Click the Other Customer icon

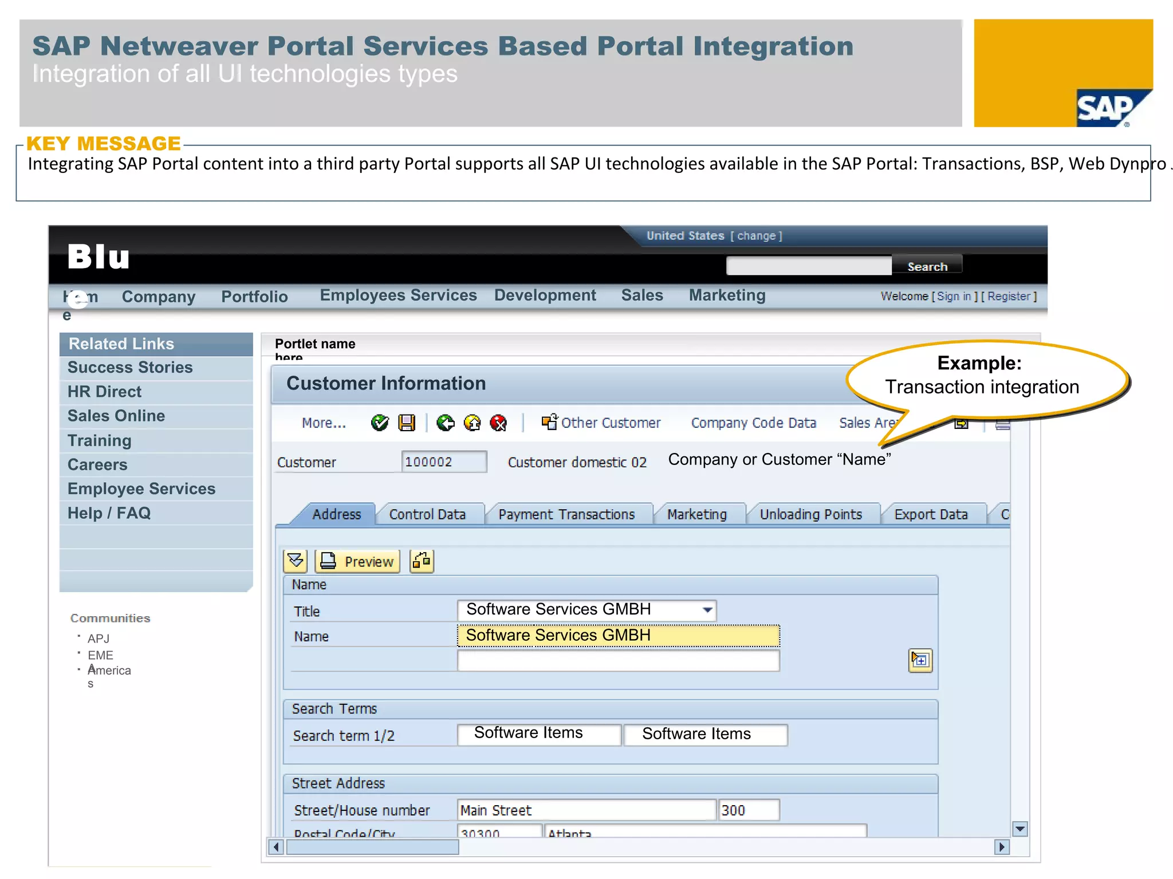coord(549,422)
